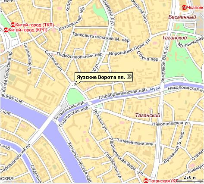
Task: Click the Таганская metro station icon
Action: coord(146,181)
